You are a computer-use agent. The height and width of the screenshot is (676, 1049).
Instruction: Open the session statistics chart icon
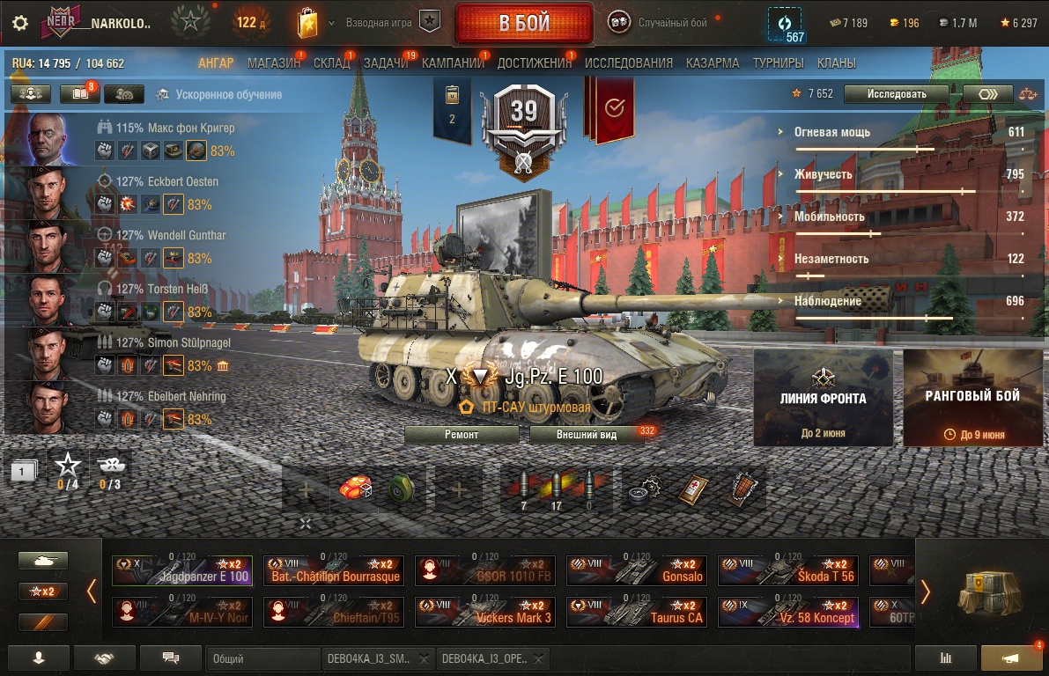pos(945,658)
